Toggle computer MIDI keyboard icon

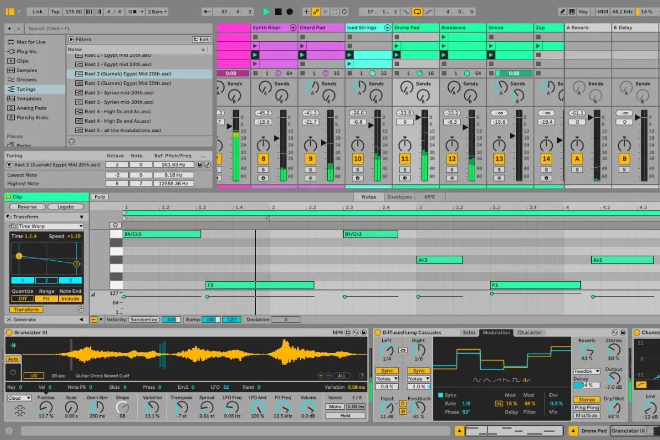click(x=572, y=12)
